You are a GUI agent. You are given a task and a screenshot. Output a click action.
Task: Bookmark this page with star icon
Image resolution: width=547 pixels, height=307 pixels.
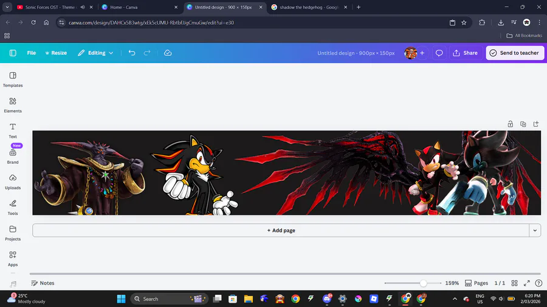click(x=464, y=22)
